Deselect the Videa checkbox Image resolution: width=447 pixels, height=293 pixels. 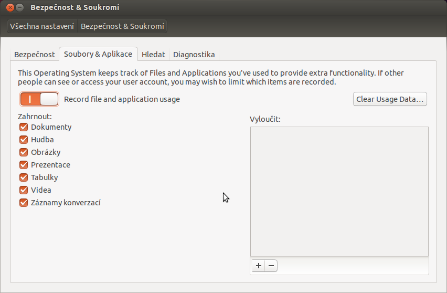[x=24, y=190]
